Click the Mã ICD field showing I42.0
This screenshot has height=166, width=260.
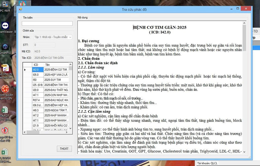(53, 51)
